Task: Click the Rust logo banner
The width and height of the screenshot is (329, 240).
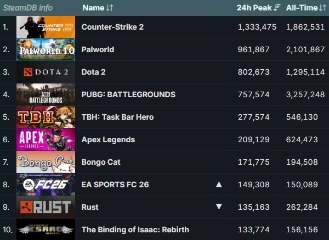Action: click(x=46, y=207)
